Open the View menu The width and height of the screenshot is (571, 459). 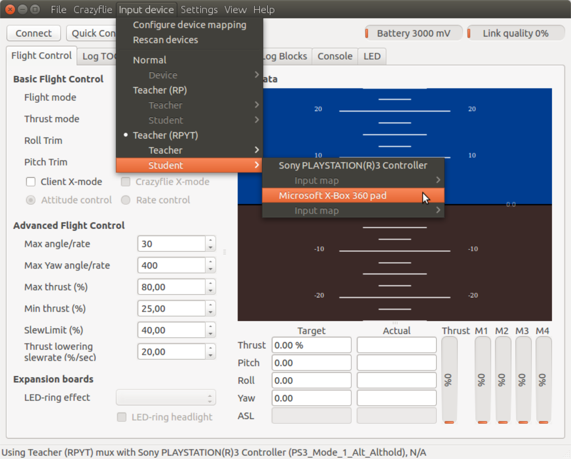[x=235, y=9]
